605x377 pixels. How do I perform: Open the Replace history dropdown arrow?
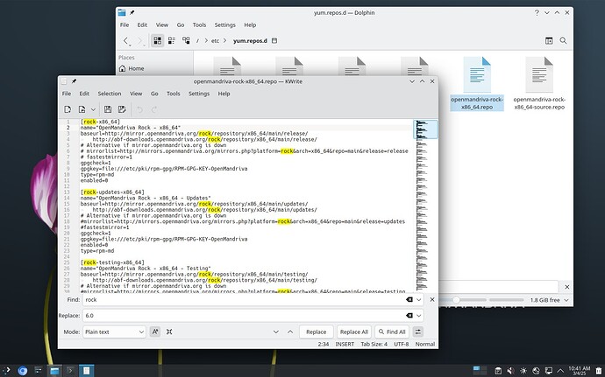click(418, 316)
